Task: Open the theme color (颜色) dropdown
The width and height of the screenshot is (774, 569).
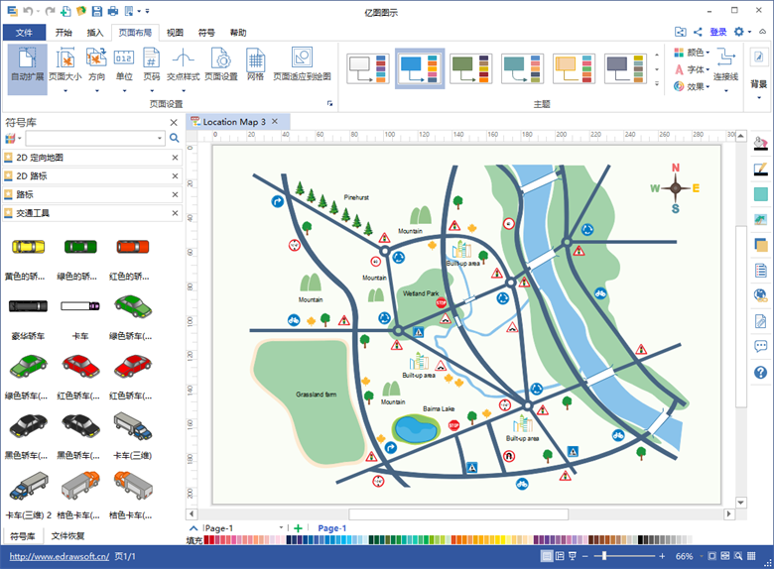Action: coord(692,53)
